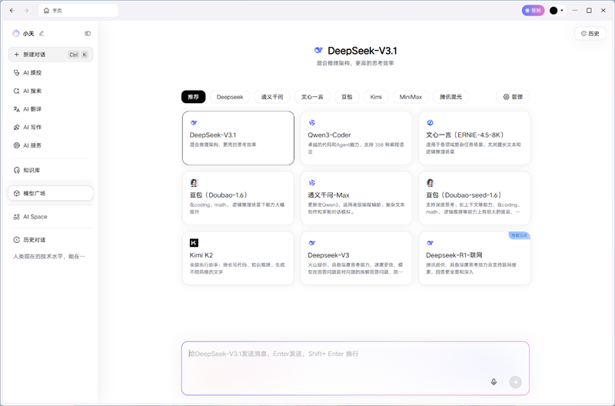Open AI Space in the sidebar
Image resolution: width=615 pixels, height=406 pixels.
coord(35,217)
